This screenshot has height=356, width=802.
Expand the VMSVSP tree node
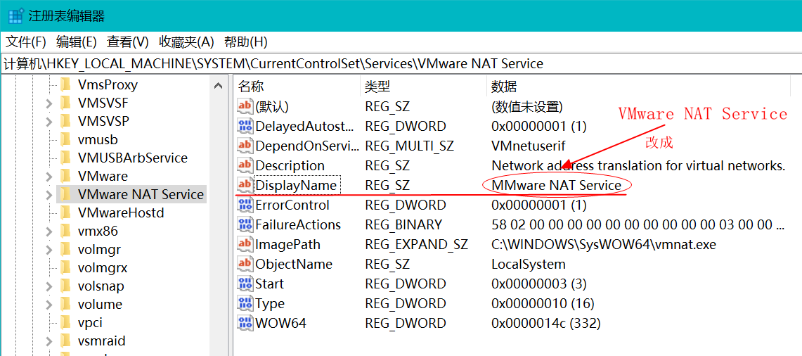pos(48,122)
